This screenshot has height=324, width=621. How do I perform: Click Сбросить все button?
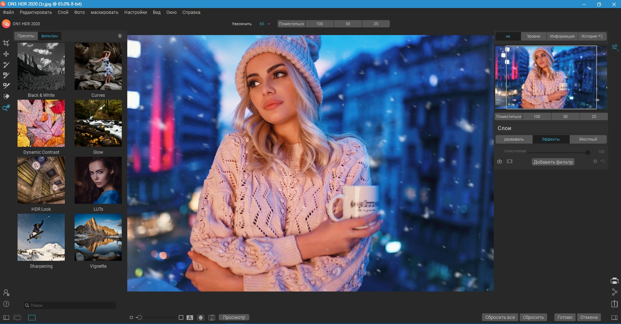coord(500,317)
